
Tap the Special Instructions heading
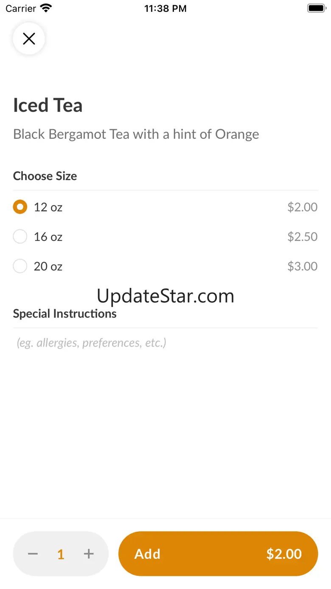click(65, 314)
